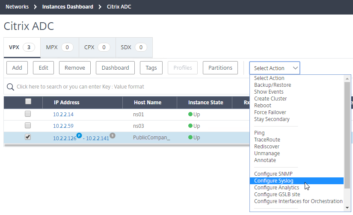
Task: Choose Backup/Restore from action list
Action: tap(273, 85)
